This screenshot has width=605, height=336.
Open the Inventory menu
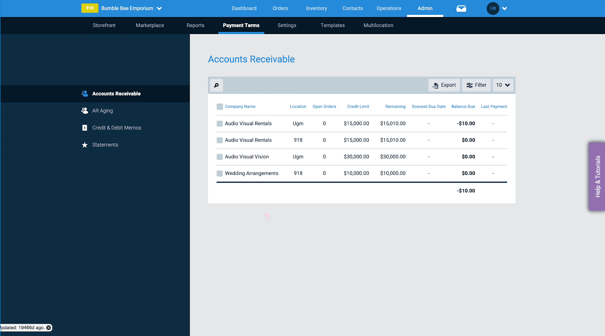316,8
